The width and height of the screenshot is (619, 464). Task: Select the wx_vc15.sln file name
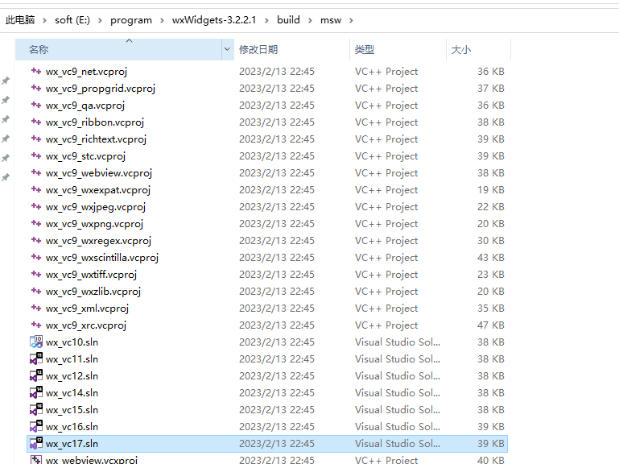72,409
